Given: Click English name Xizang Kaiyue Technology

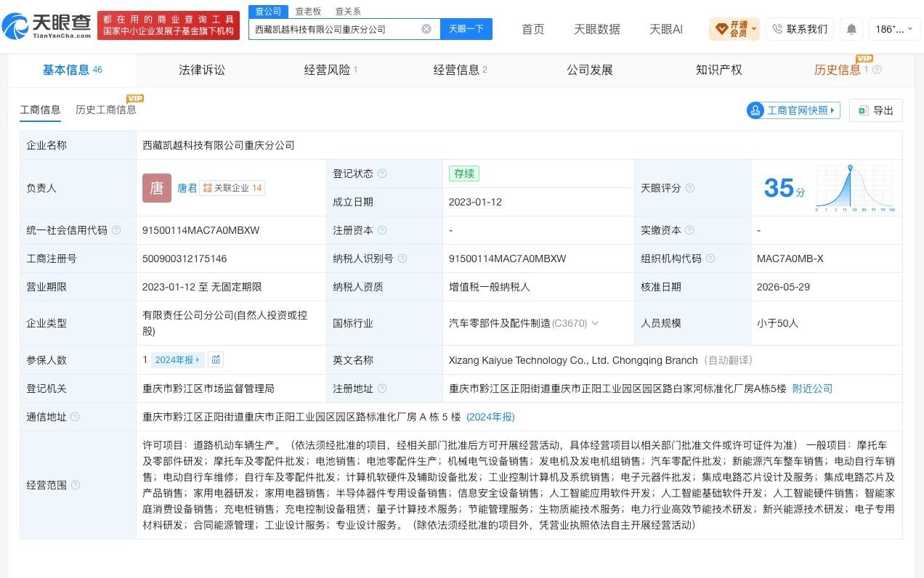Looking at the screenshot, I should [573, 360].
